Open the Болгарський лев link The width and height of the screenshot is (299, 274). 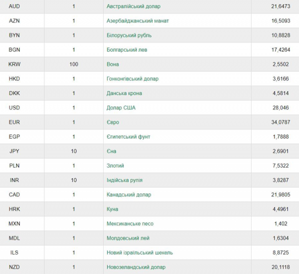click(x=127, y=50)
